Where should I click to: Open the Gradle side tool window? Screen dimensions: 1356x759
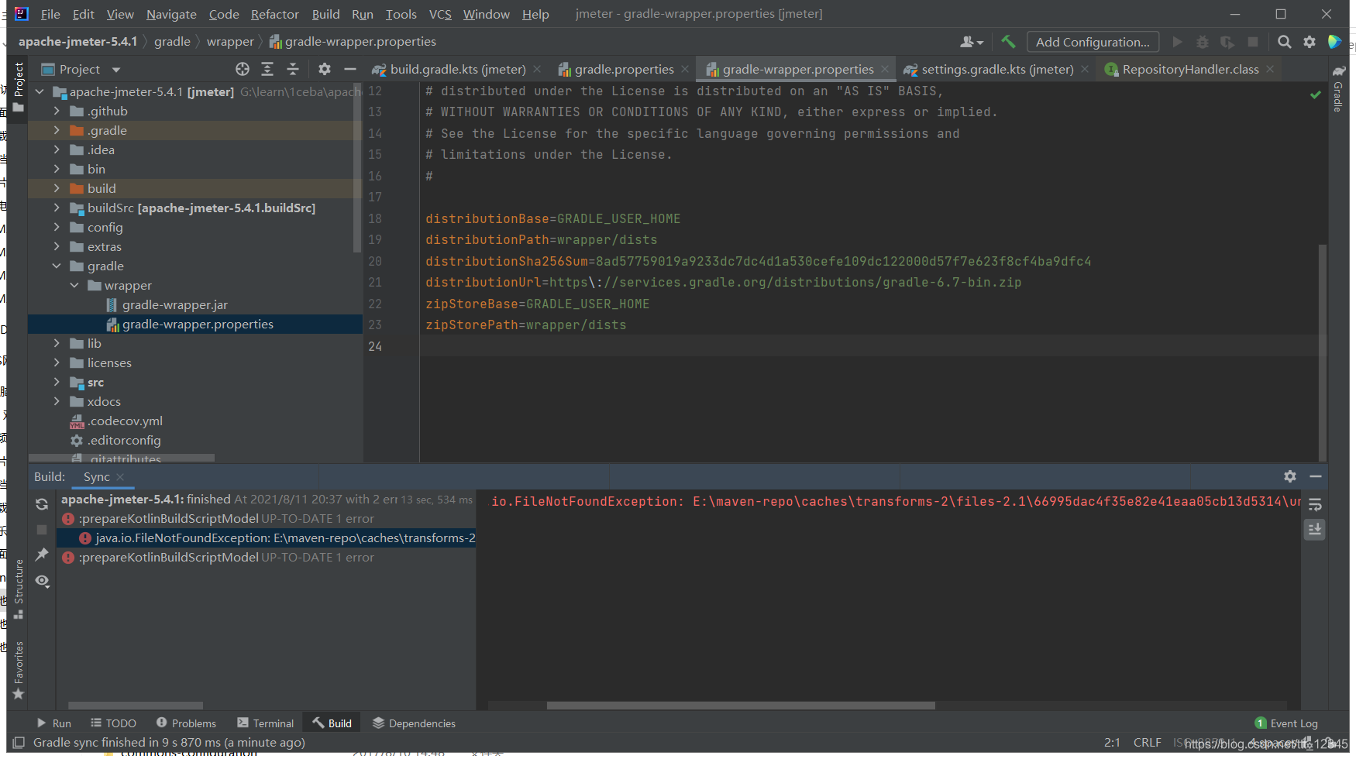pos(1338,89)
